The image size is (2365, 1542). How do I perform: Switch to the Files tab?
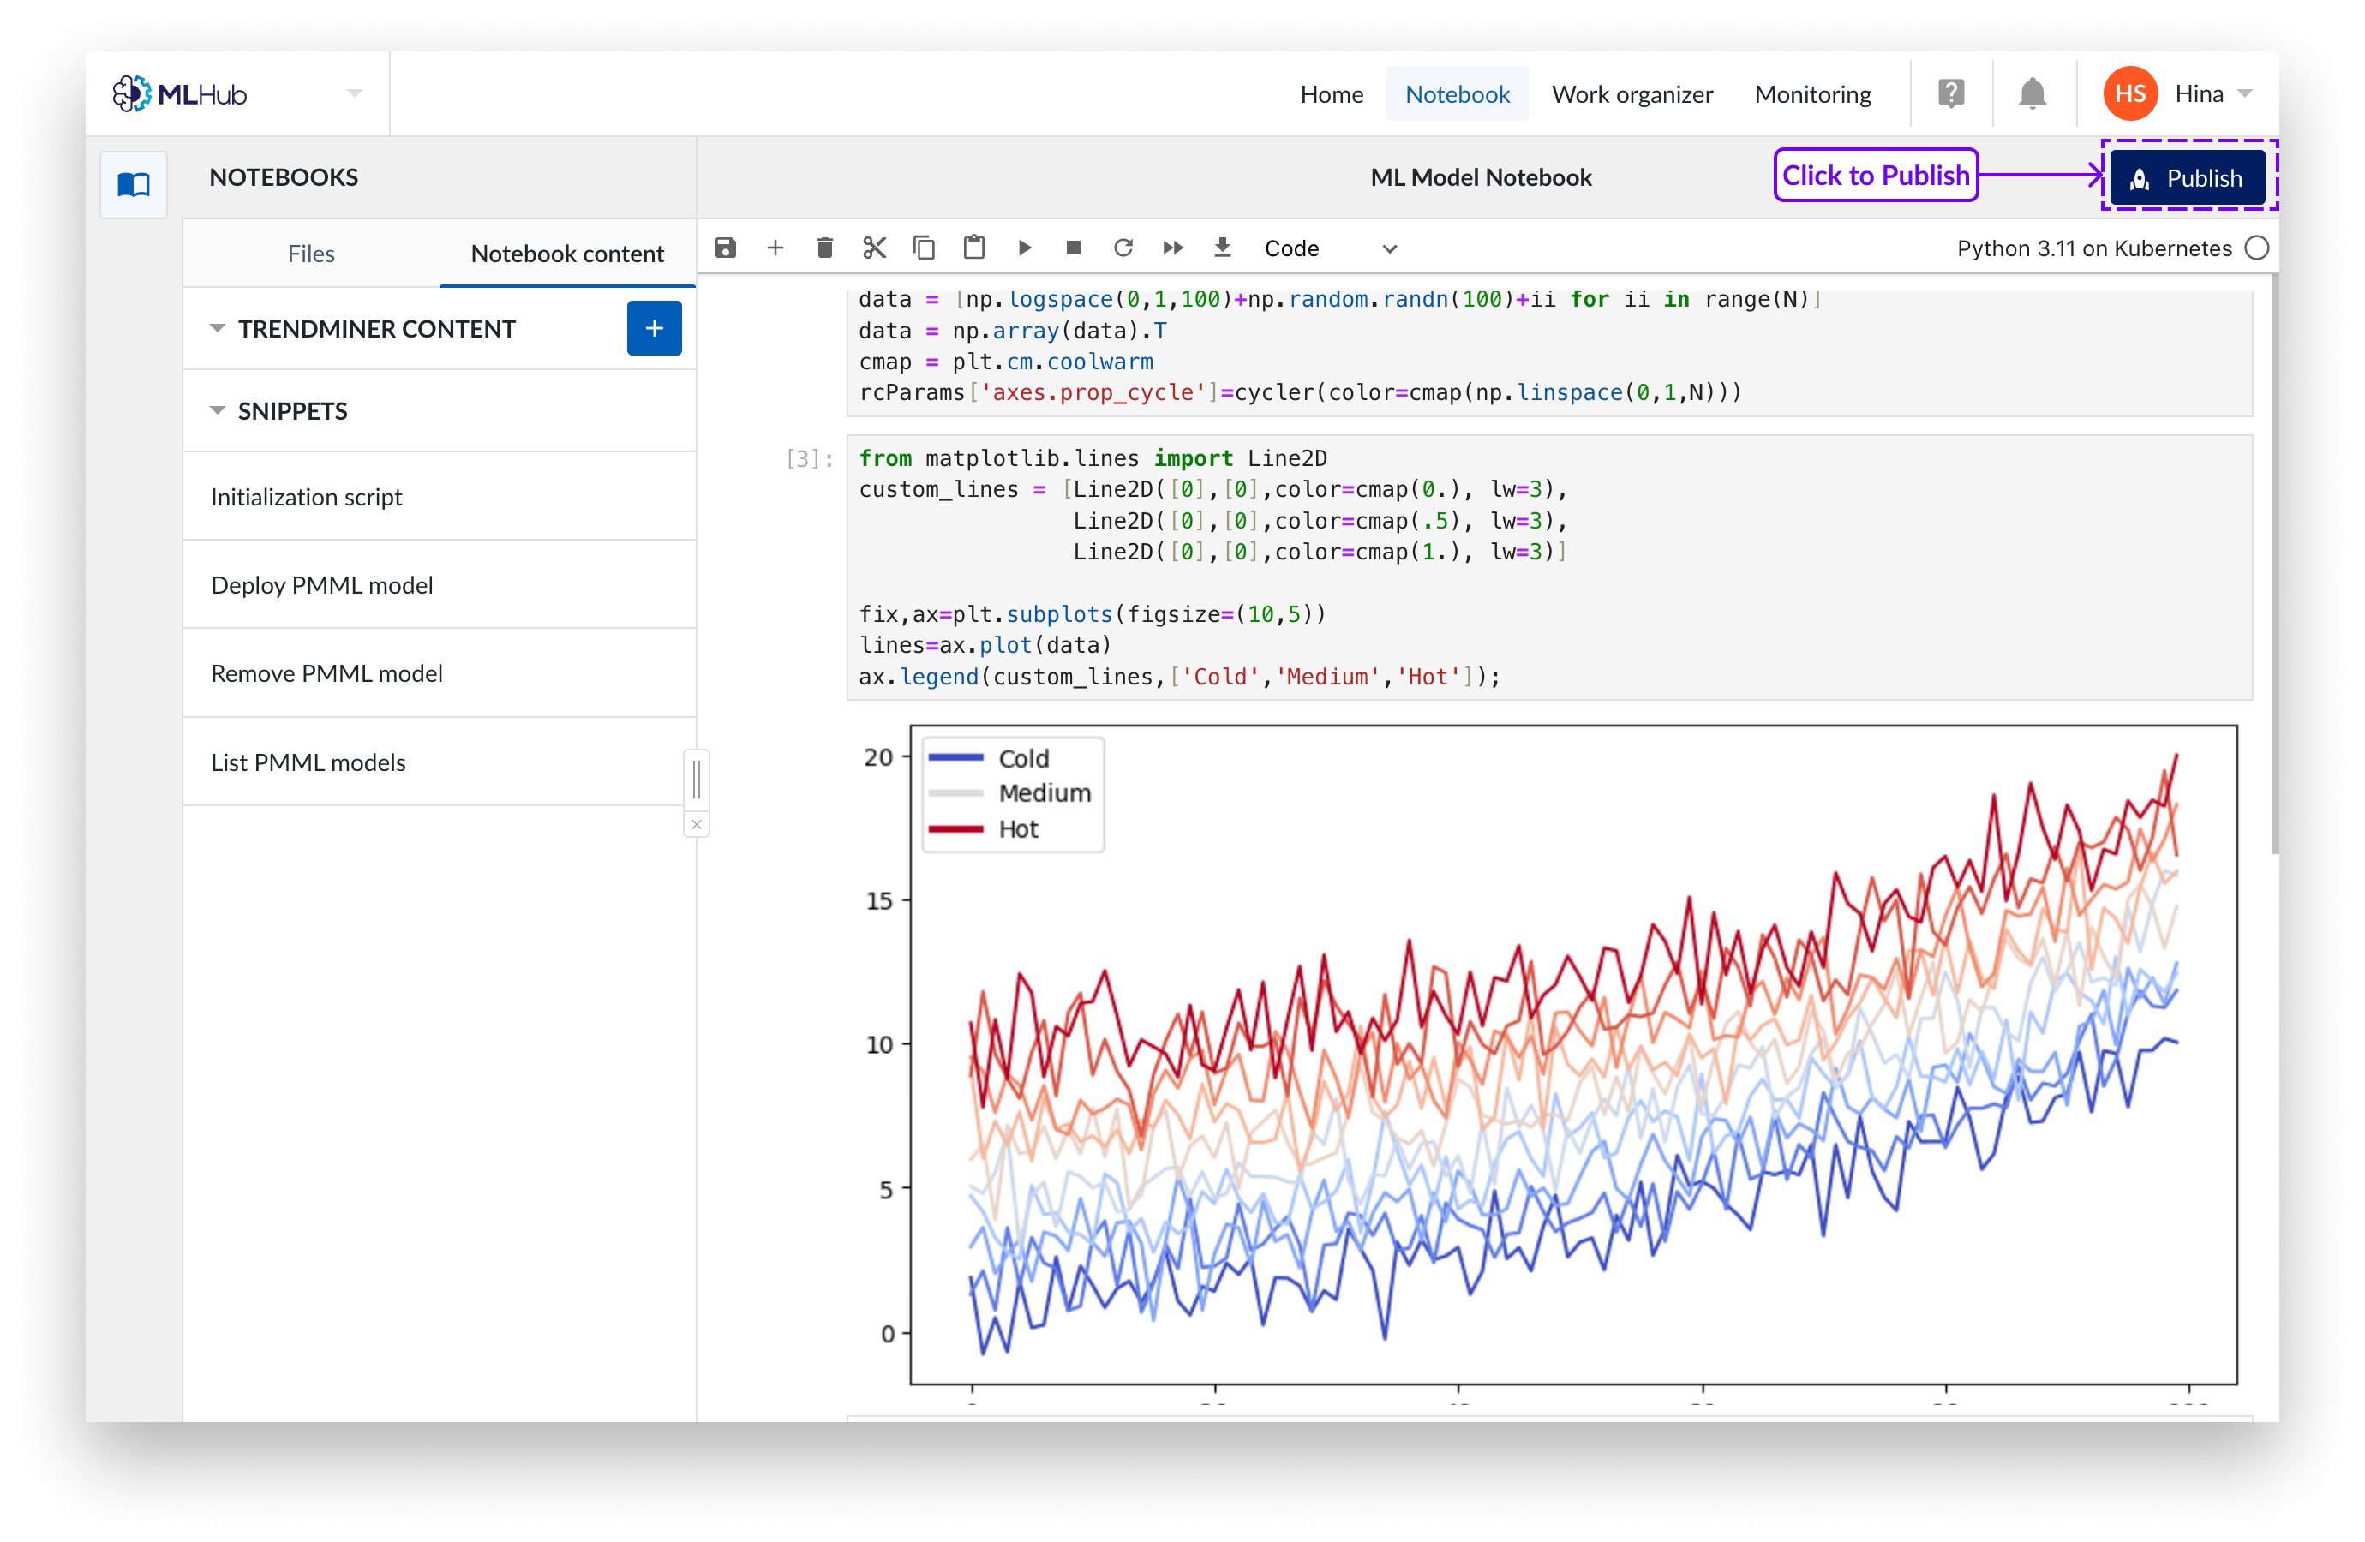[x=311, y=254]
